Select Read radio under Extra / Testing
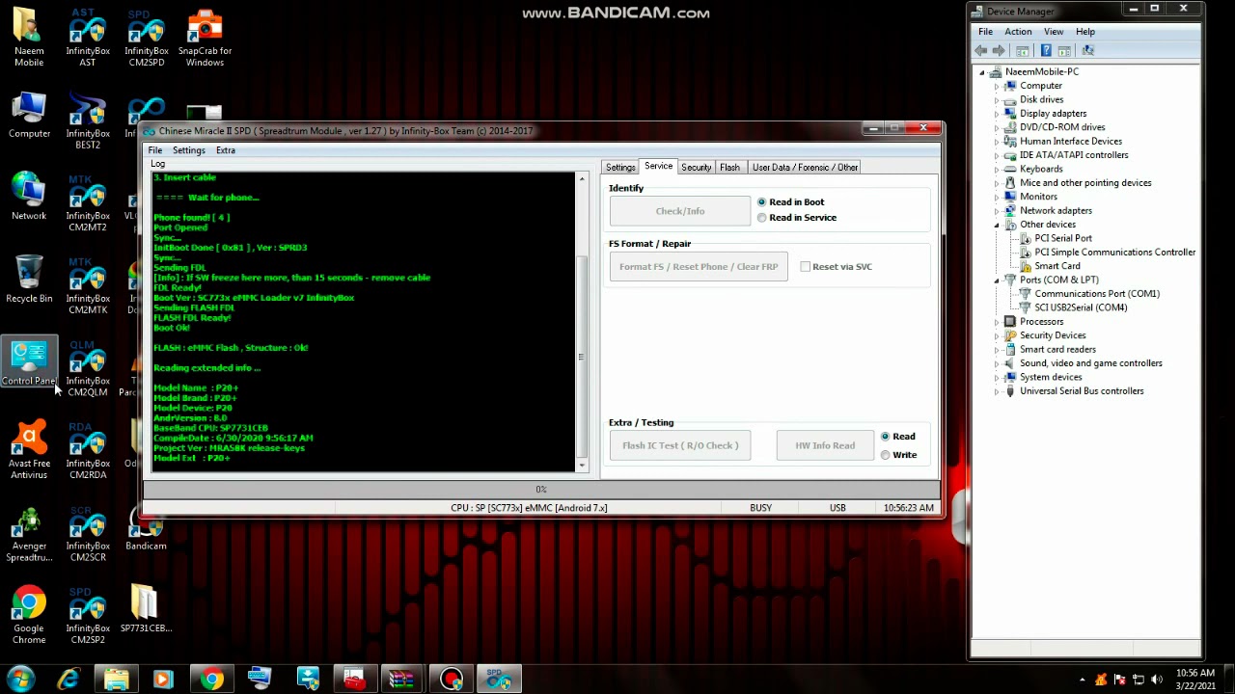Viewport: 1235px width, 694px height. [885, 437]
